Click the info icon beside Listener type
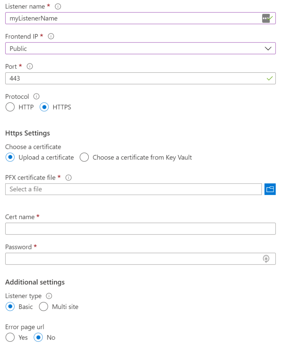Viewport: 285px width, 345px height. click(49, 296)
